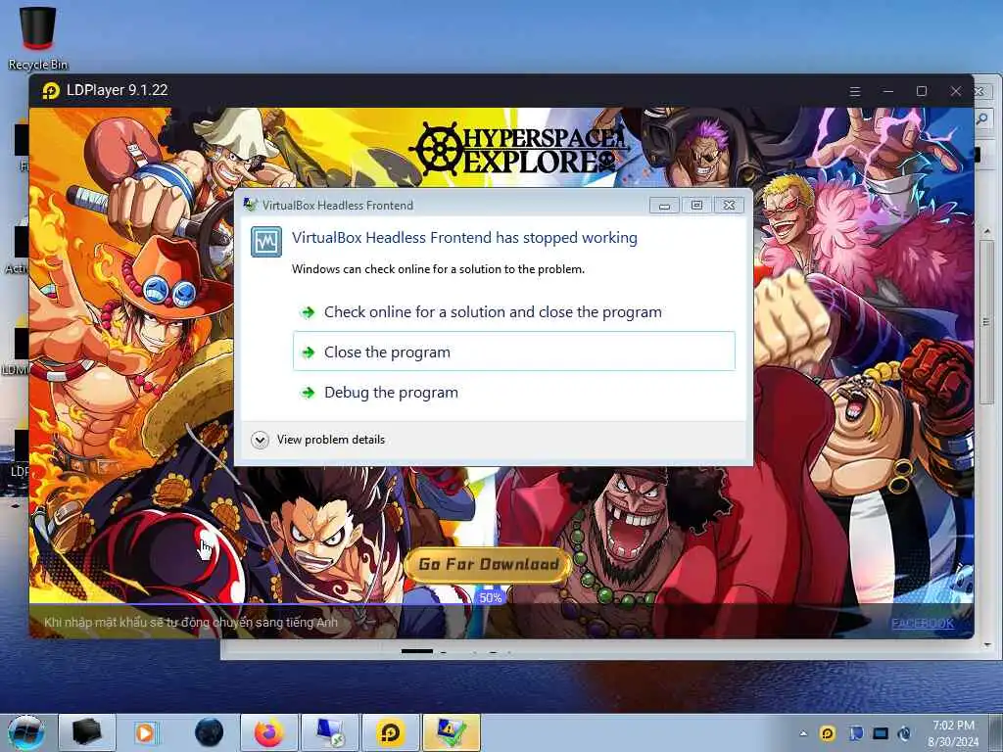The width and height of the screenshot is (1003, 752).
Task: Close the VirtualBox Headless Frontend dialog
Action: (729, 206)
